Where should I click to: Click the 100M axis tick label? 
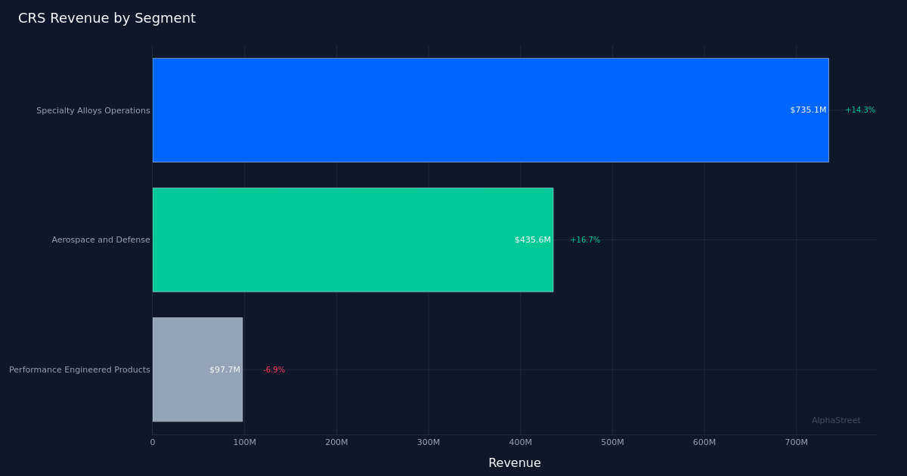pos(245,443)
